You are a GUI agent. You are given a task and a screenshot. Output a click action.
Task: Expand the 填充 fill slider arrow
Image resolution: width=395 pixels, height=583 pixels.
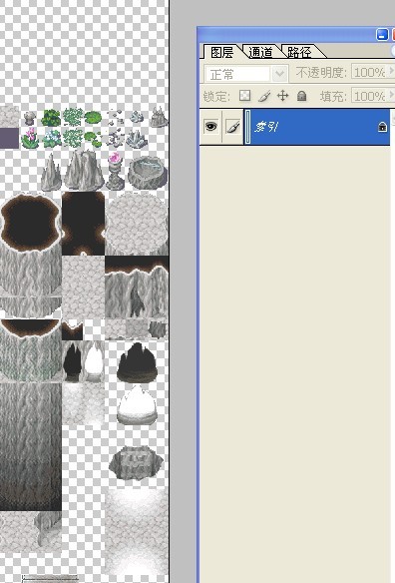[391, 95]
